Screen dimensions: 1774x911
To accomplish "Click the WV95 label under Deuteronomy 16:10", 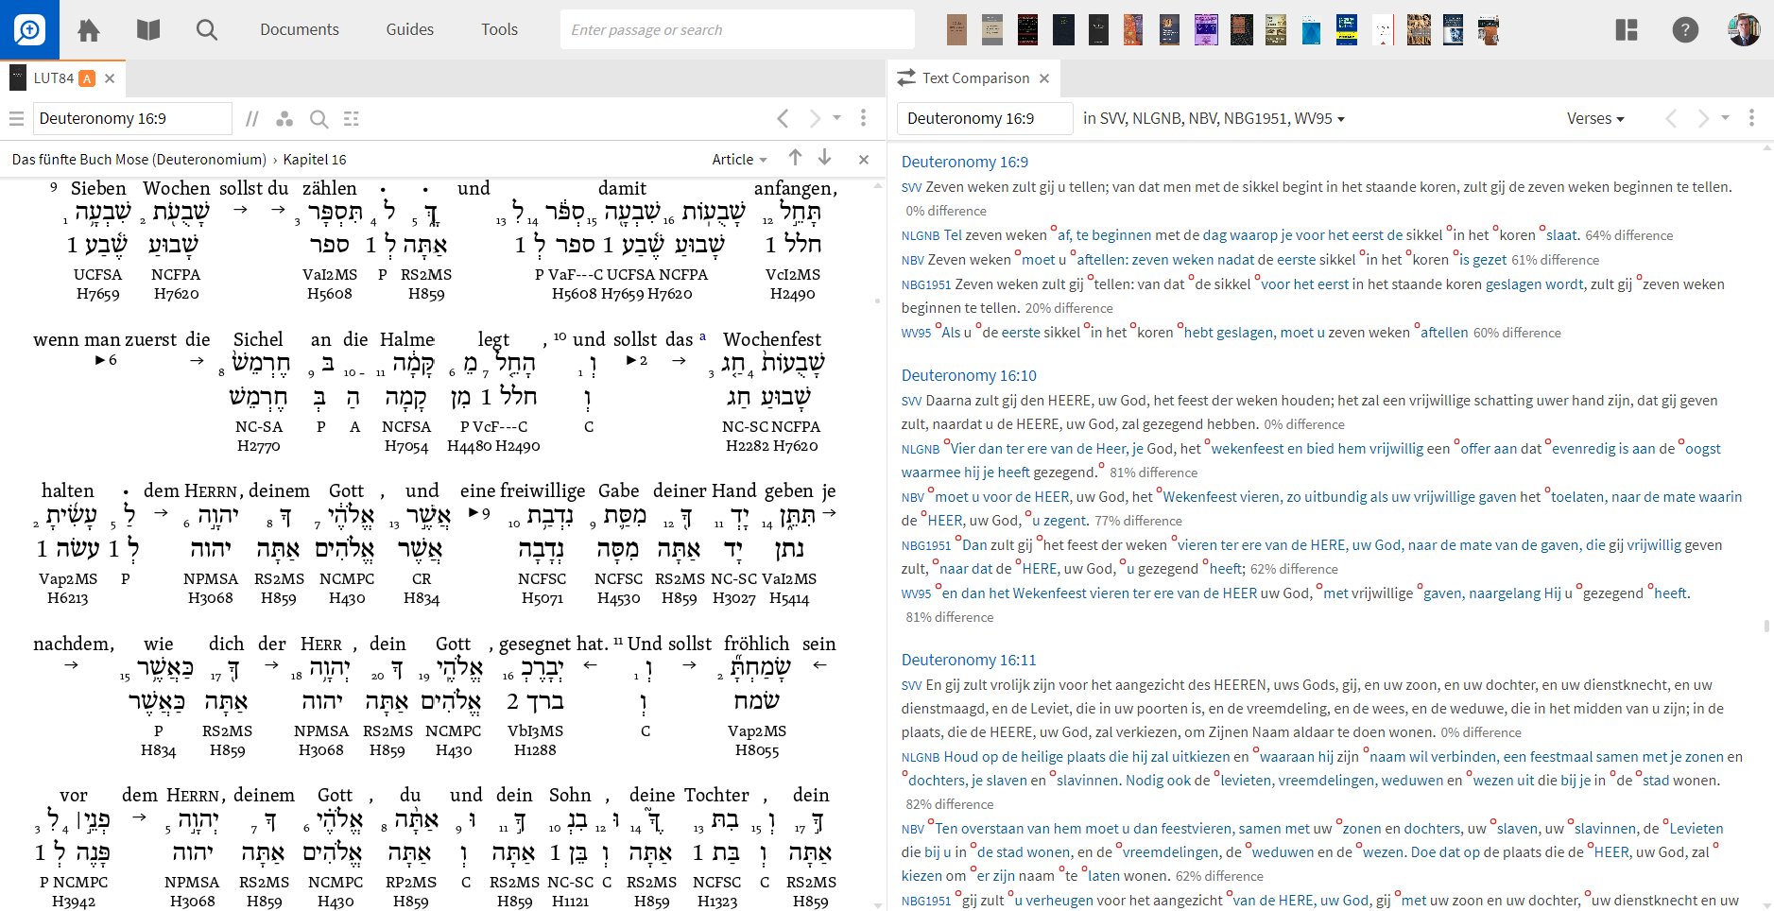I will click(x=916, y=594).
